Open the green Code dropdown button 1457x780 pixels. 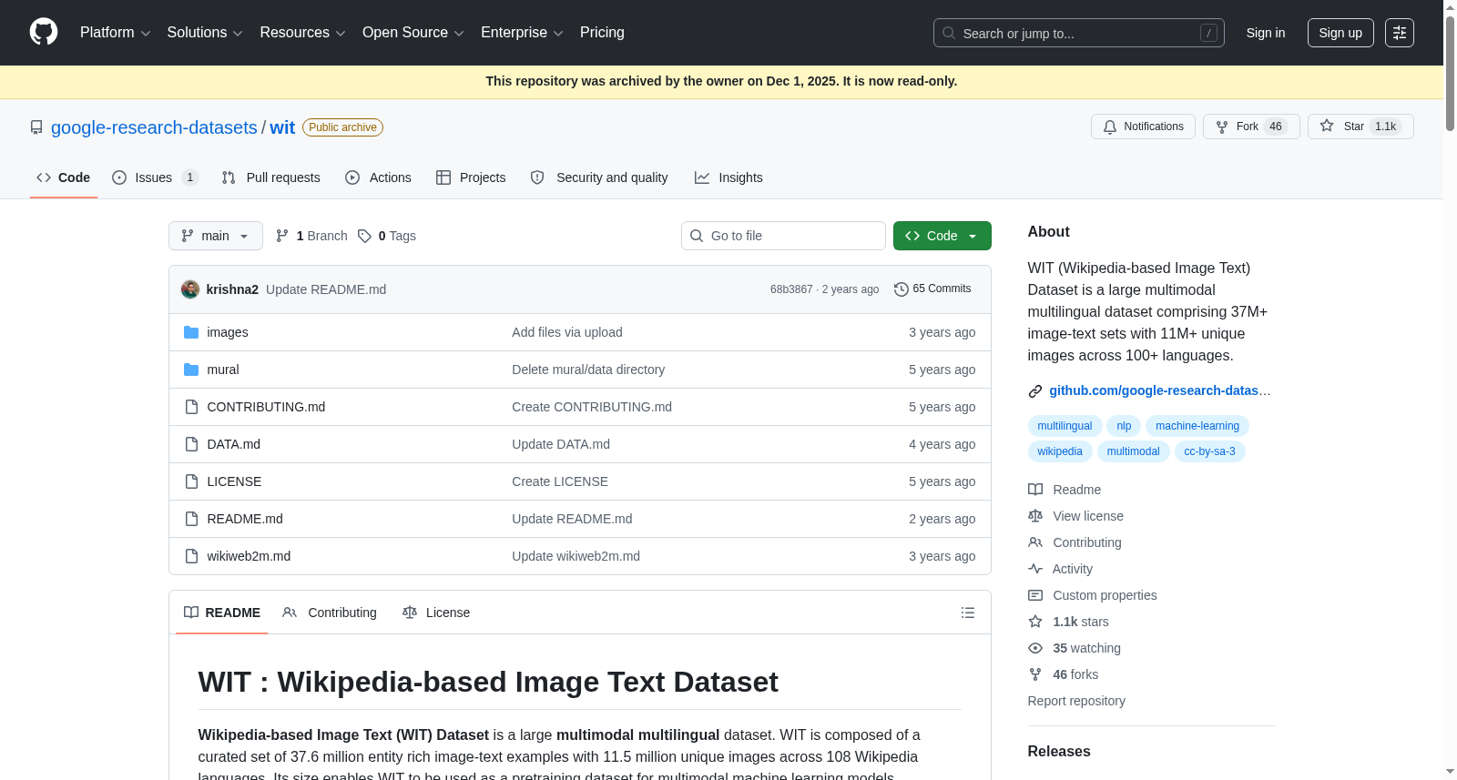[942, 236]
